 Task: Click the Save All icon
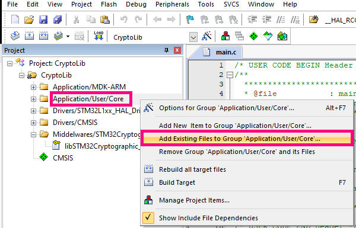point(58,20)
